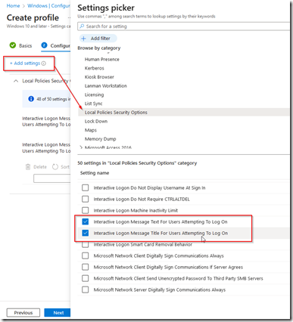Click the text field below Delete

pyautogui.click(x=52, y=178)
